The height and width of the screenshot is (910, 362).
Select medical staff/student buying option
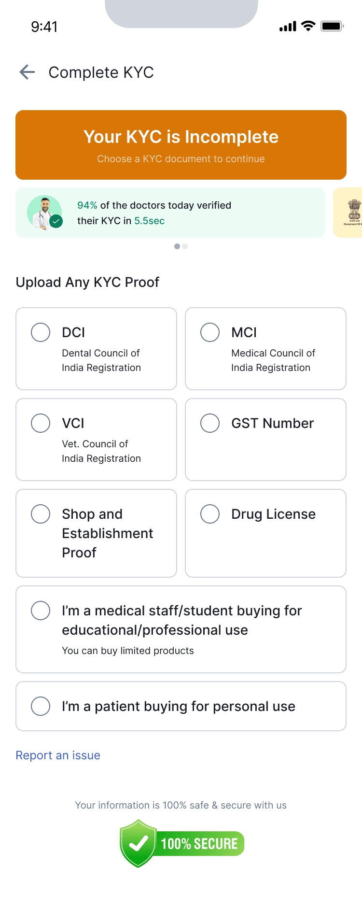[x=41, y=611]
